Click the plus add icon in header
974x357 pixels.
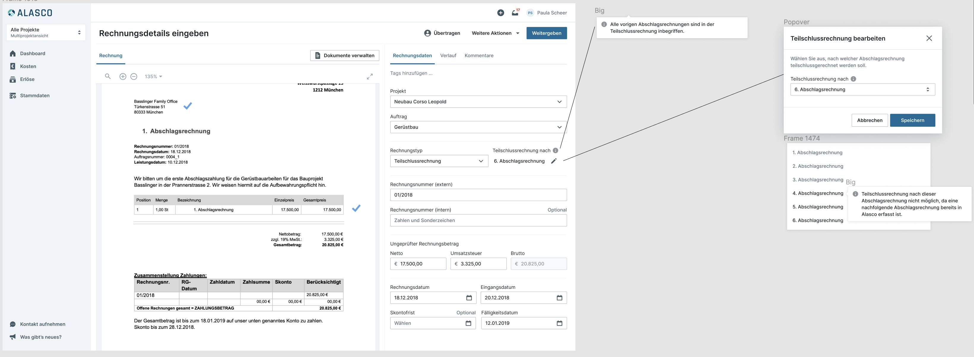tap(500, 13)
